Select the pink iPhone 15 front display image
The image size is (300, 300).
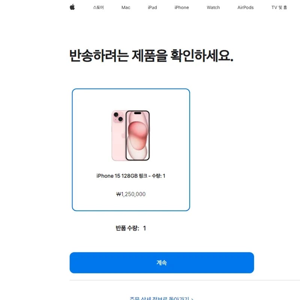(138, 135)
